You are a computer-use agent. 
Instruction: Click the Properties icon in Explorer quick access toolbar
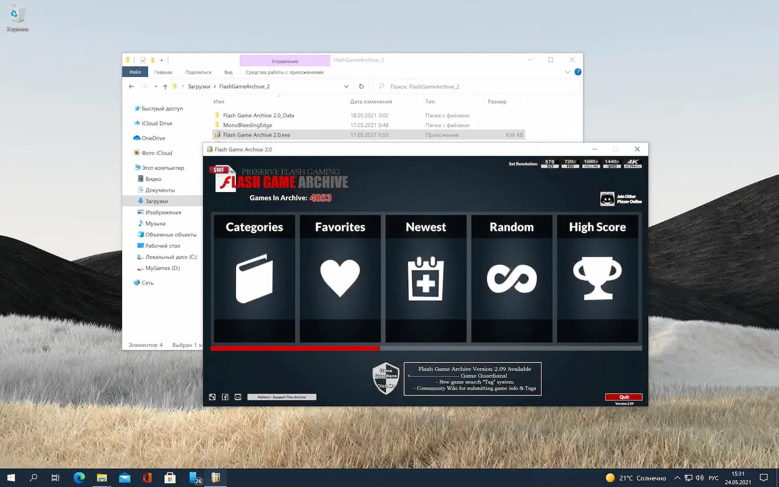pos(143,60)
